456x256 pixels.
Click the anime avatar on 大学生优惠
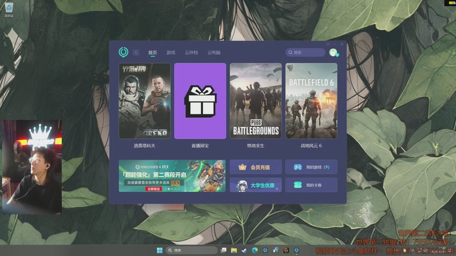click(x=242, y=186)
